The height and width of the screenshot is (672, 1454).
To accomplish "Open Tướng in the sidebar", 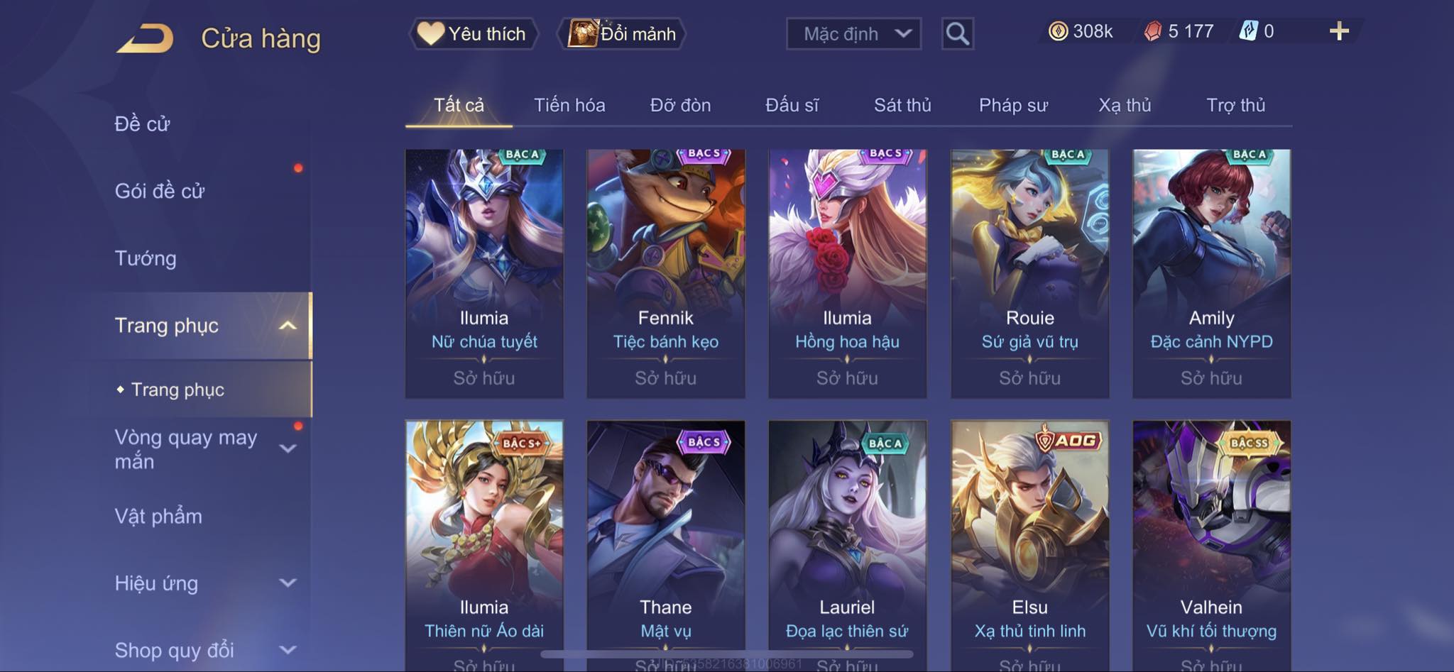I will click(x=146, y=258).
